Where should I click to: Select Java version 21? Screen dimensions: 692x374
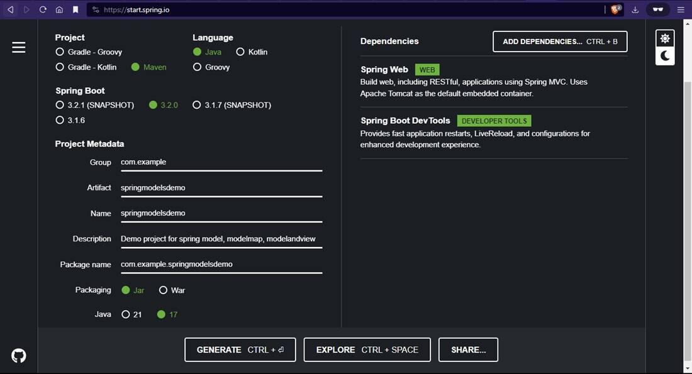coord(131,314)
